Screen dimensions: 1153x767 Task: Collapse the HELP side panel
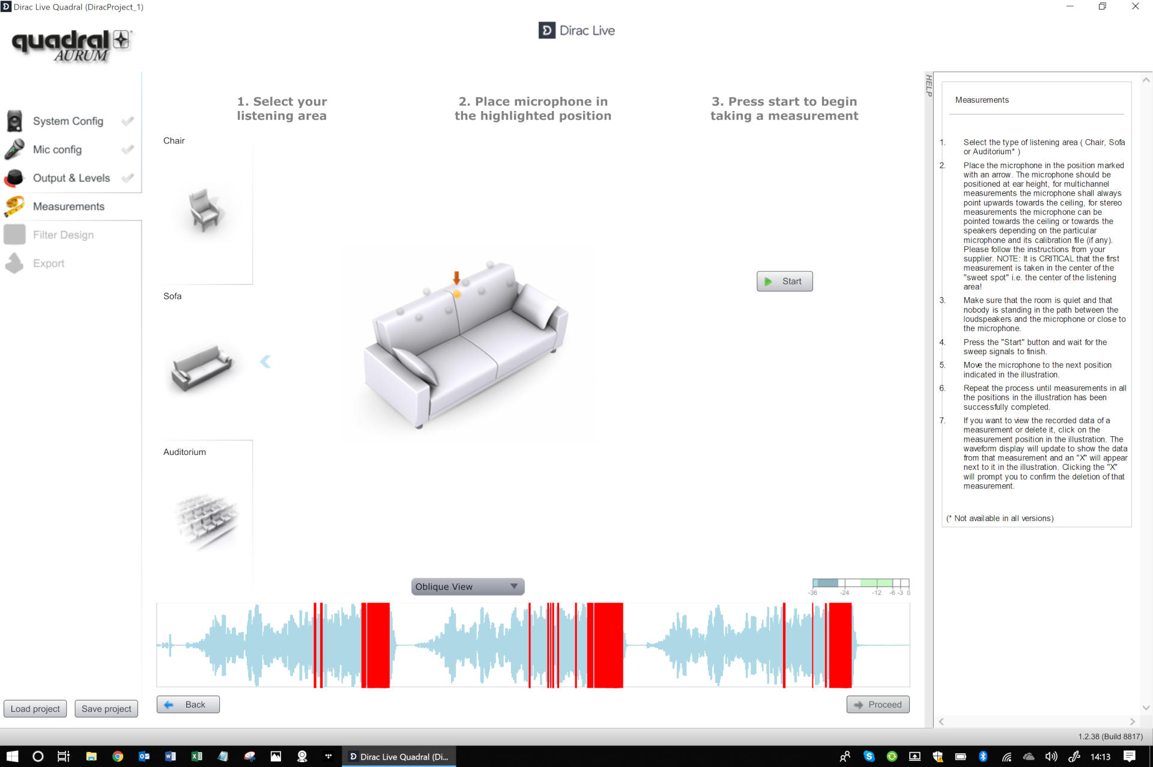click(x=928, y=86)
